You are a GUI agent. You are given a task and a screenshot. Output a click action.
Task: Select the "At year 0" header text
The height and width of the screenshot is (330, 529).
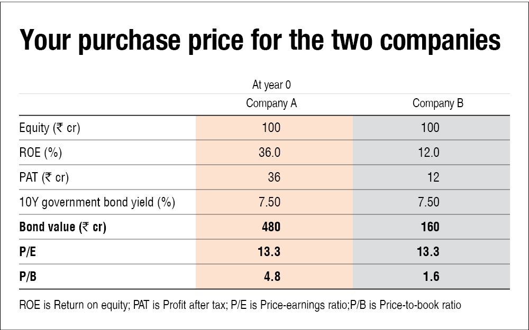coord(271,84)
